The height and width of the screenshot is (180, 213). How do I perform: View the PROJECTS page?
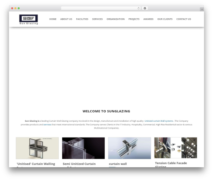pyautogui.click(x=134, y=19)
